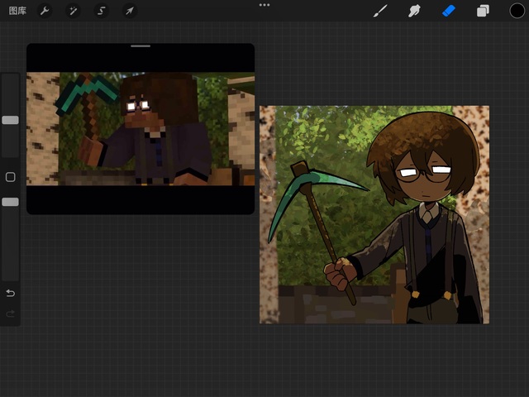Activate the Transform arrow tool
The height and width of the screenshot is (397, 529).
click(130, 11)
